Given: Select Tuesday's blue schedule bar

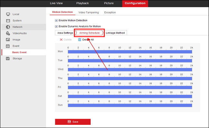Looking at the screenshot, I should pos(130,61).
